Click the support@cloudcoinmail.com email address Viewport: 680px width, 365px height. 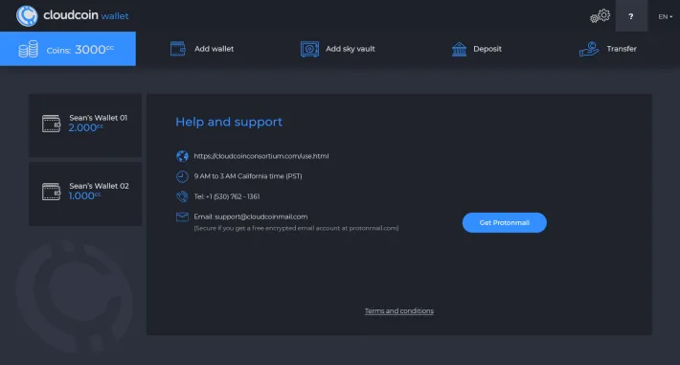[x=261, y=217]
